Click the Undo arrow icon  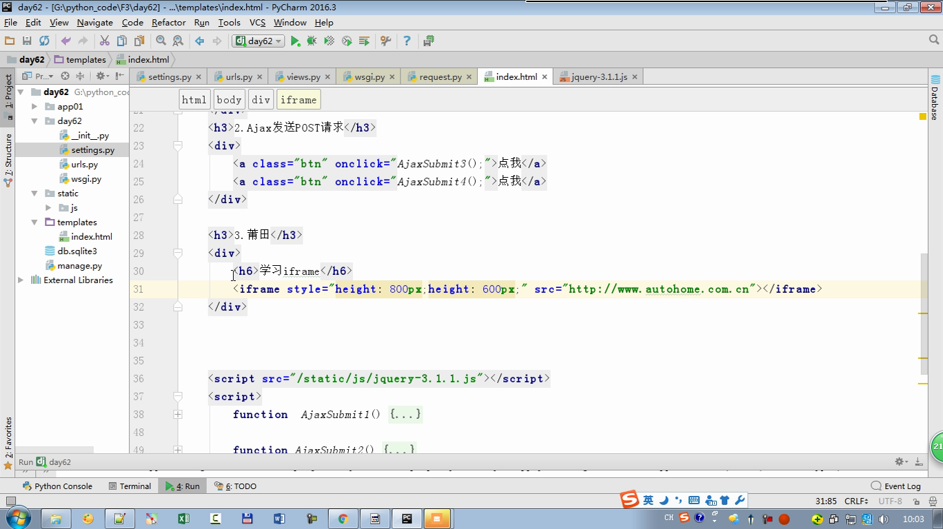point(66,41)
